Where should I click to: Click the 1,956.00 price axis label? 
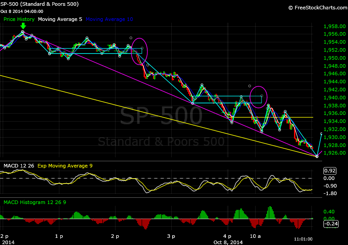pyautogui.click(x=335, y=34)
